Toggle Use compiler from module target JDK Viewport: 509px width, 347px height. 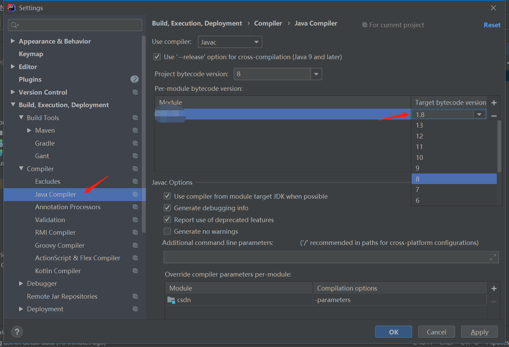point(167,196)
